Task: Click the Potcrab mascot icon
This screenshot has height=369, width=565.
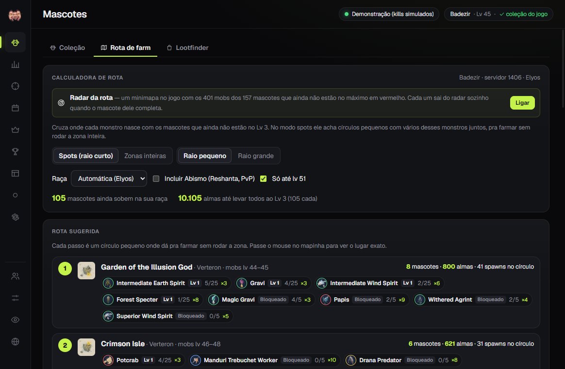Action: point(108,360)
